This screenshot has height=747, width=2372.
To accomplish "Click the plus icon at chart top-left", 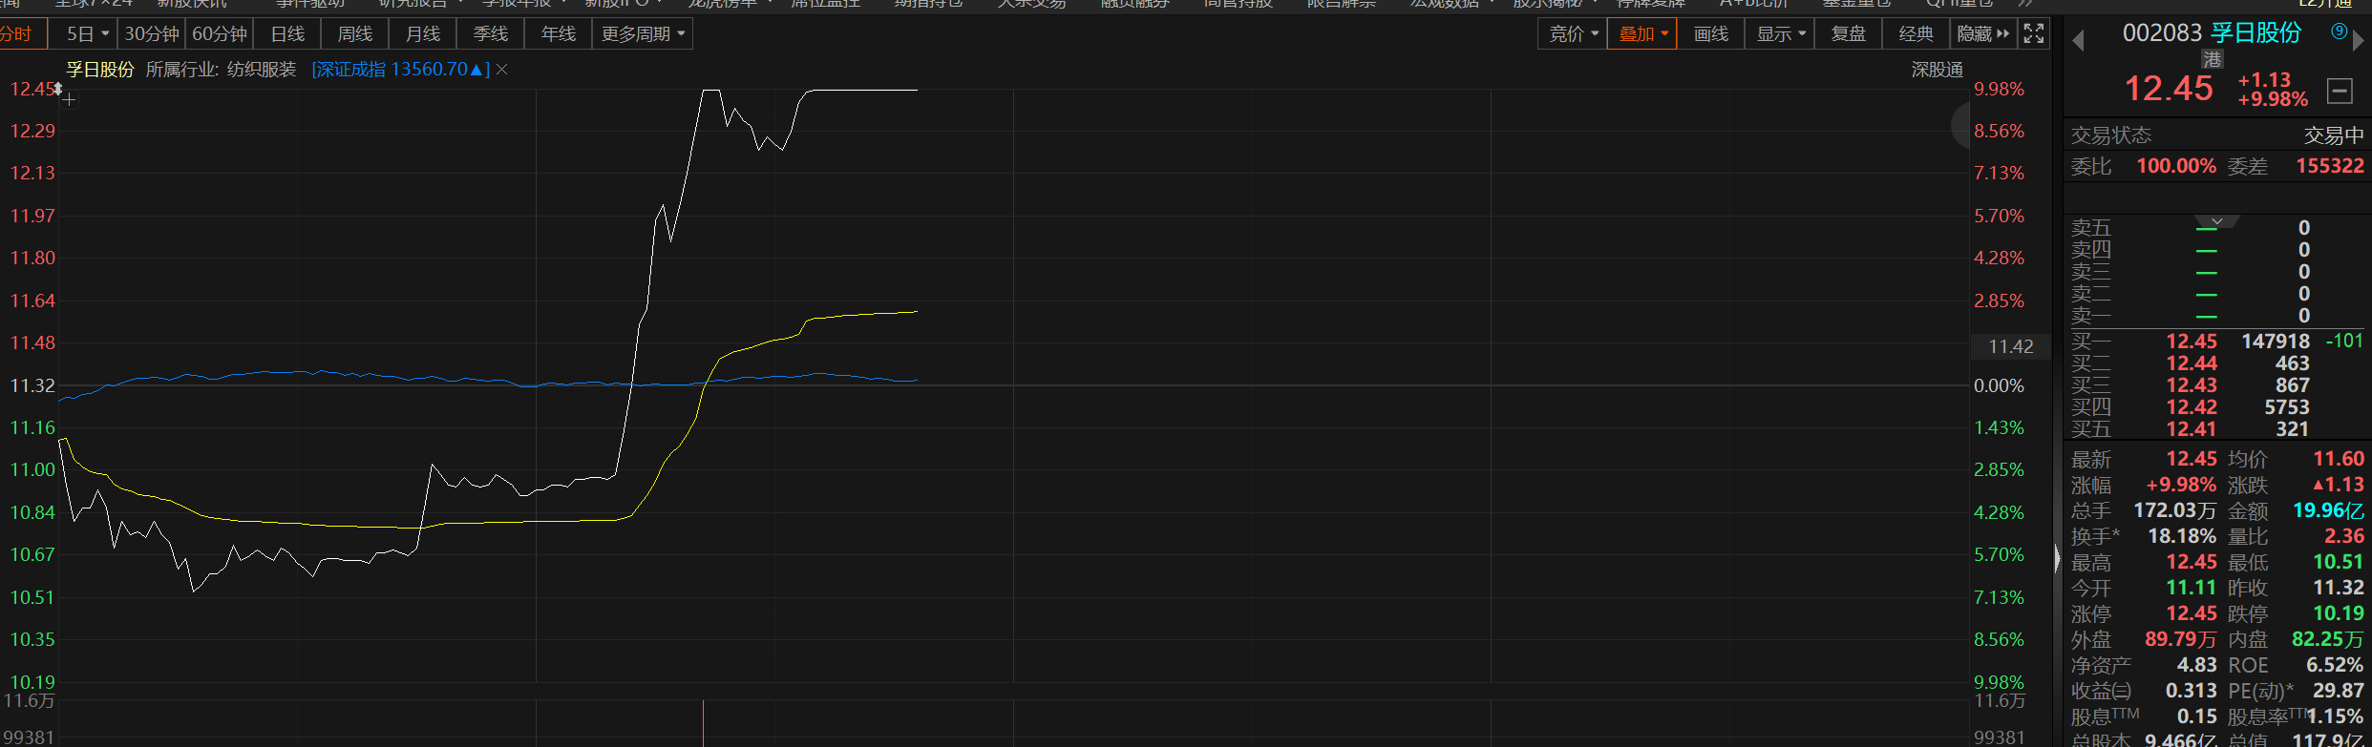I will [69, 99].
